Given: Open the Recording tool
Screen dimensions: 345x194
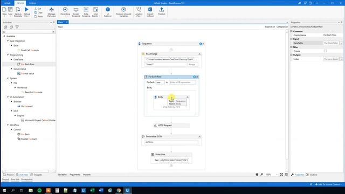Looking at the screenshot, I should (x=65, y=11).
